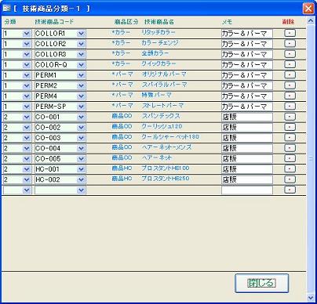The image size is (317, 304).
Task: Click the scrollbar down arrow
Action: coord(311,297)
